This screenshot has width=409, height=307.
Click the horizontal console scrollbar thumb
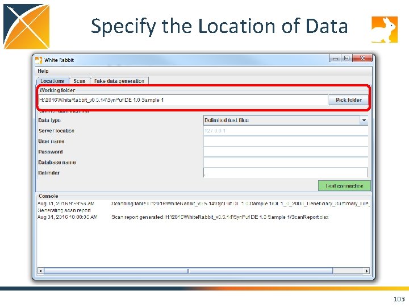(x=189, y=271)
